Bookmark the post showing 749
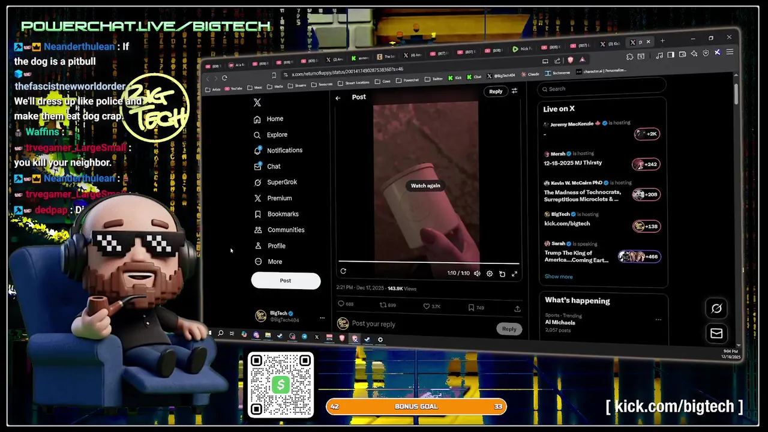768x432 pixels. point(476,308)
